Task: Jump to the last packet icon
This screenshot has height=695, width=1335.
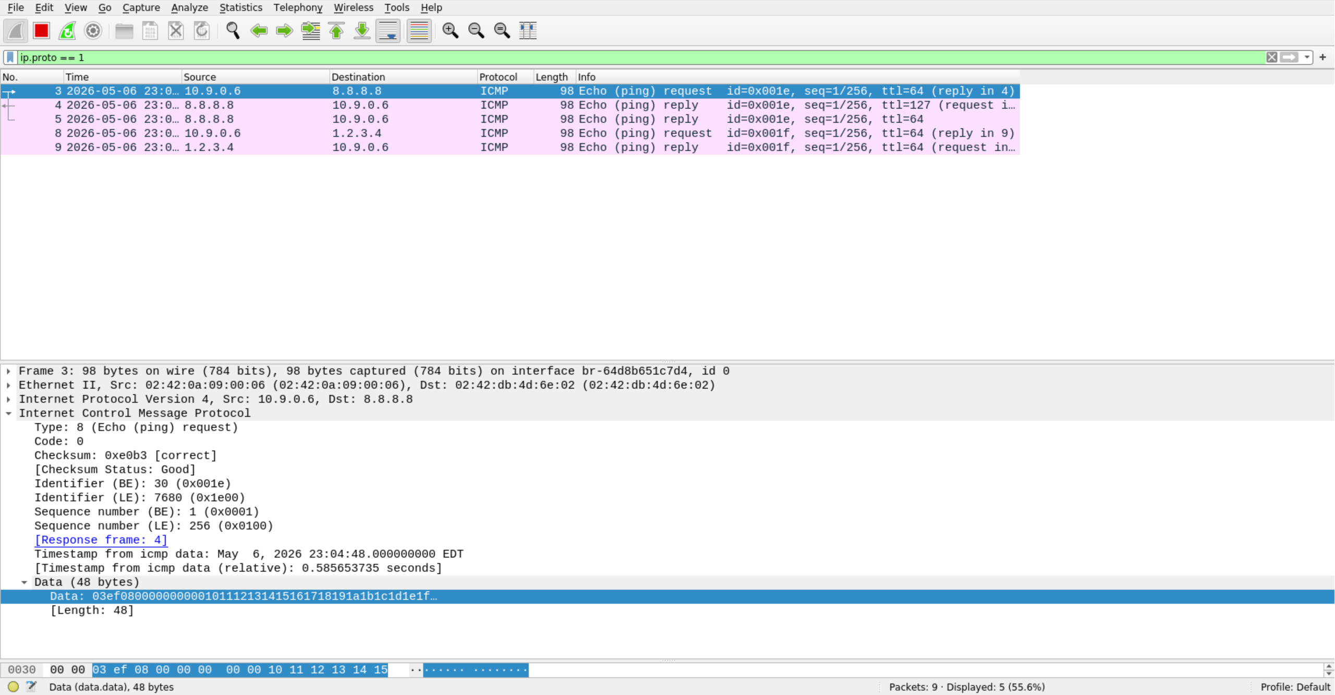Action: 362,31
